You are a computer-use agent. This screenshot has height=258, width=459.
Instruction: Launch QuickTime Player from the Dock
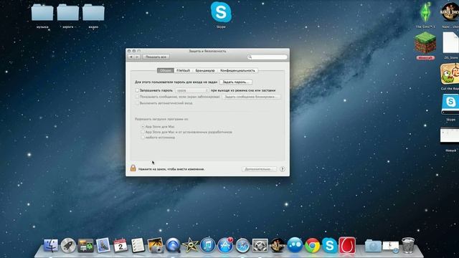click(173, 245)
